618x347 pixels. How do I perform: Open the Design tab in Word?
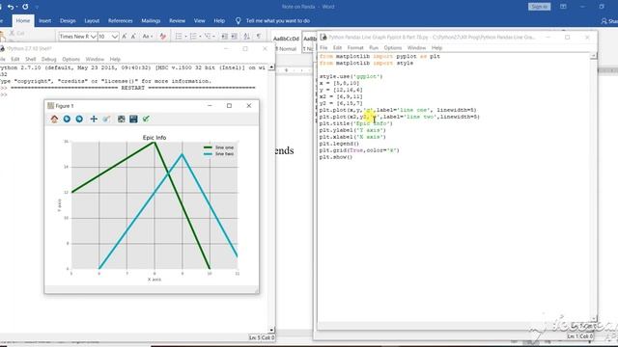(68, 21)
